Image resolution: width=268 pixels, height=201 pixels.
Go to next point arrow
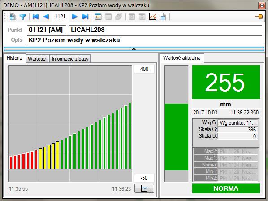coord(75,17)
